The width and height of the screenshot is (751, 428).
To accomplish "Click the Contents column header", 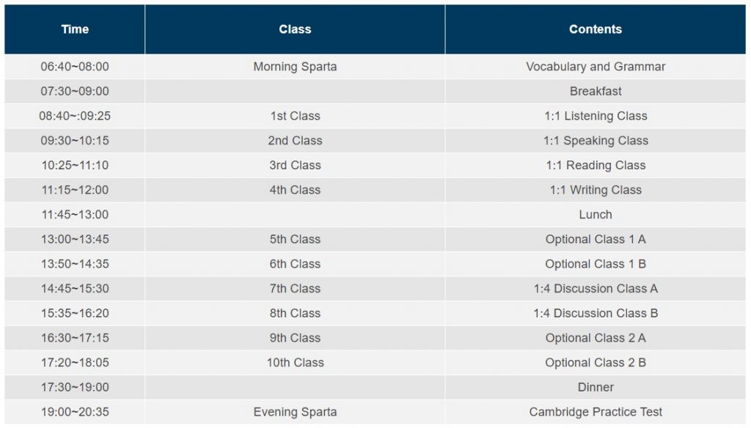I will click(596, 29).
